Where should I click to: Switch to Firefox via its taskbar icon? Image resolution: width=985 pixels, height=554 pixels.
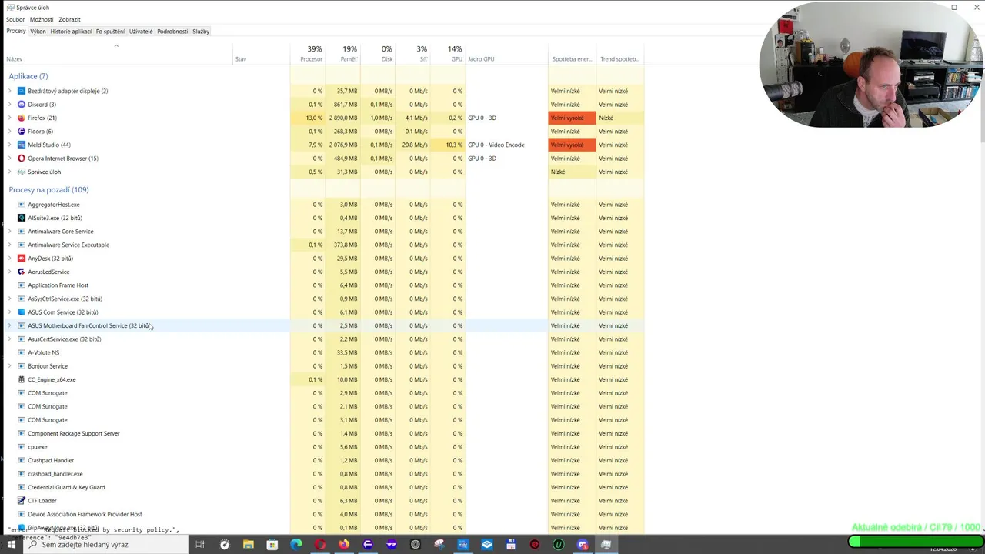[344, 545]
